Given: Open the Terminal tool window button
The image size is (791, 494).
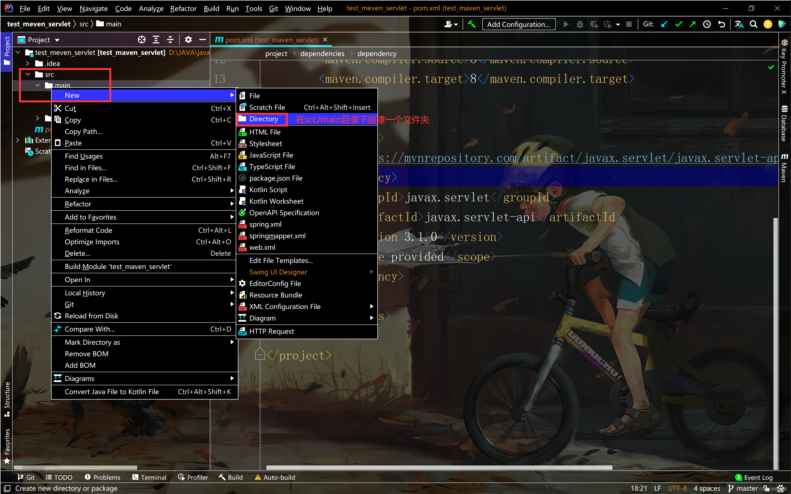Looking at the screenshot, I should (x=149, y=477).
